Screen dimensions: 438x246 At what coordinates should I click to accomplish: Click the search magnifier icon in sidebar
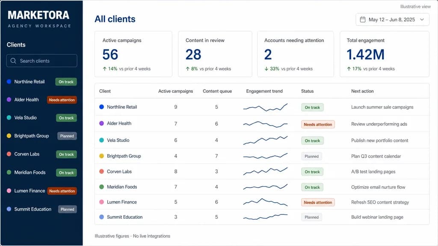click(13, 61)
